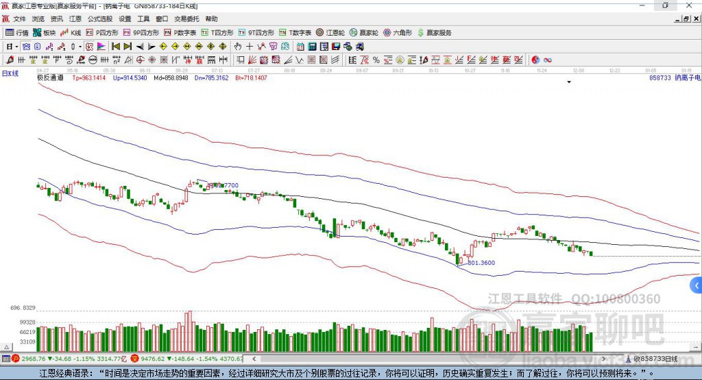The image size is (702, 380).
Task: Toggle the pink flag indicator icon
Action: pyautogui.click(x=101, y=46)
